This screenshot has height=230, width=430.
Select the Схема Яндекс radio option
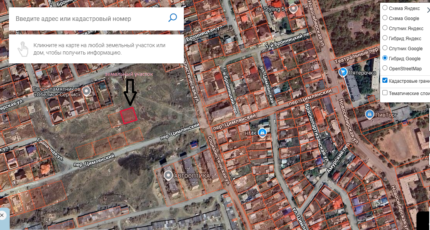[385, 8]
